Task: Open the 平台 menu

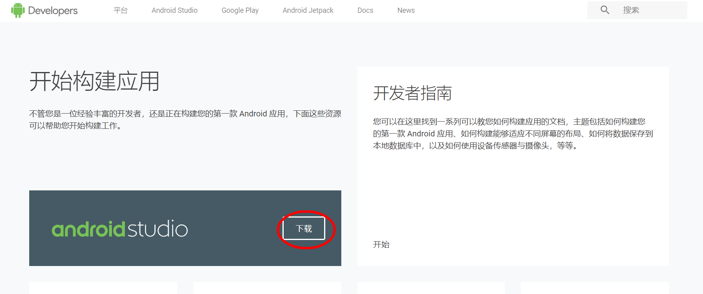Action: pos(120,10)
